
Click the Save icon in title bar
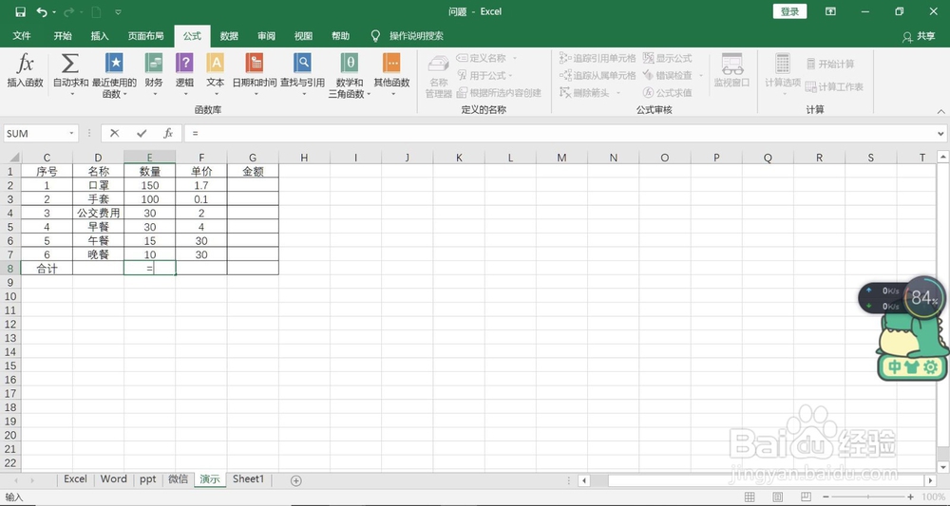20,11
